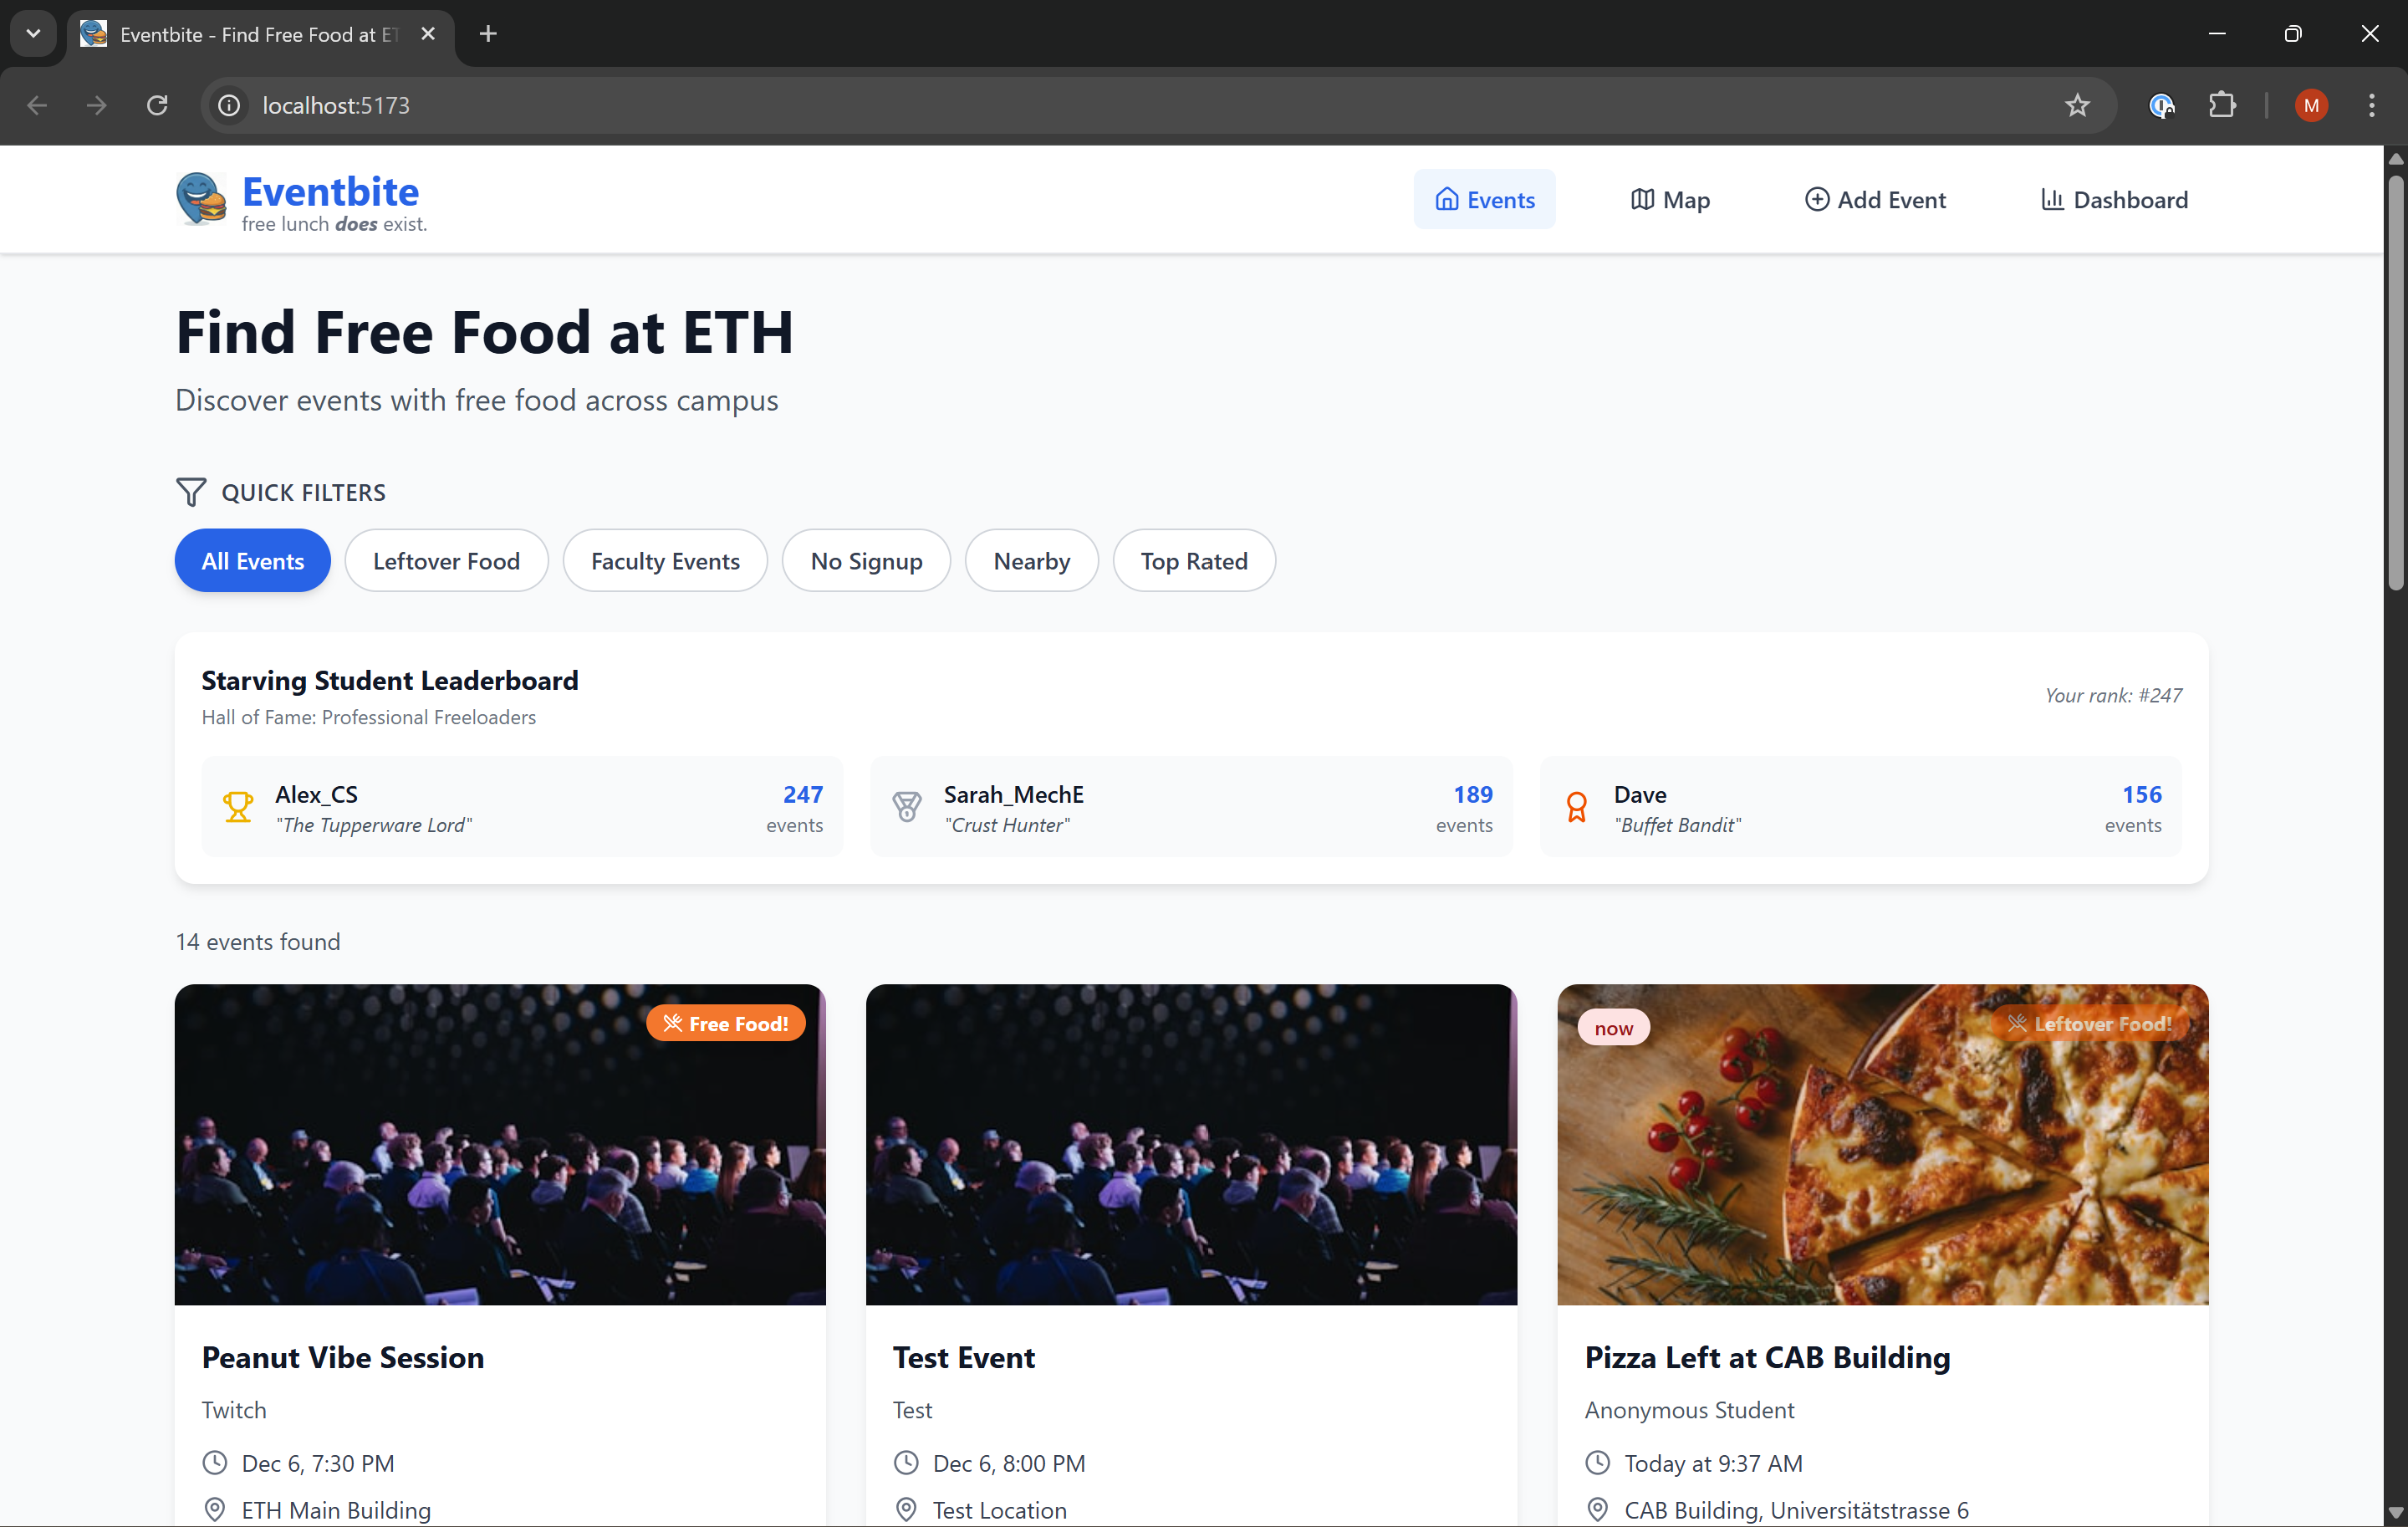Bookmark this page with star icon
Viewport: 2408px width, 1527px height.
click(2077, 105)
